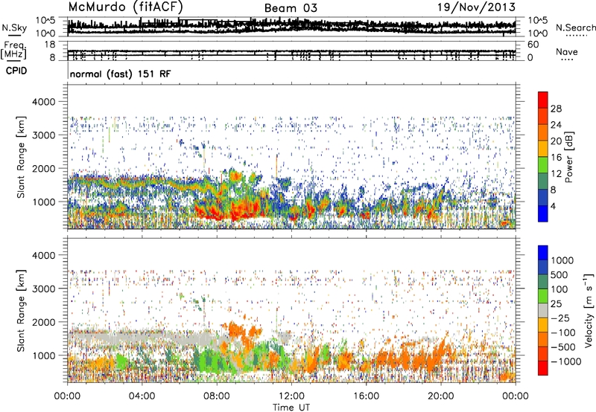The height and width of the screenshot is (412, 596).
Task: Click the frequency strip chart
Action: click(291, 51)
